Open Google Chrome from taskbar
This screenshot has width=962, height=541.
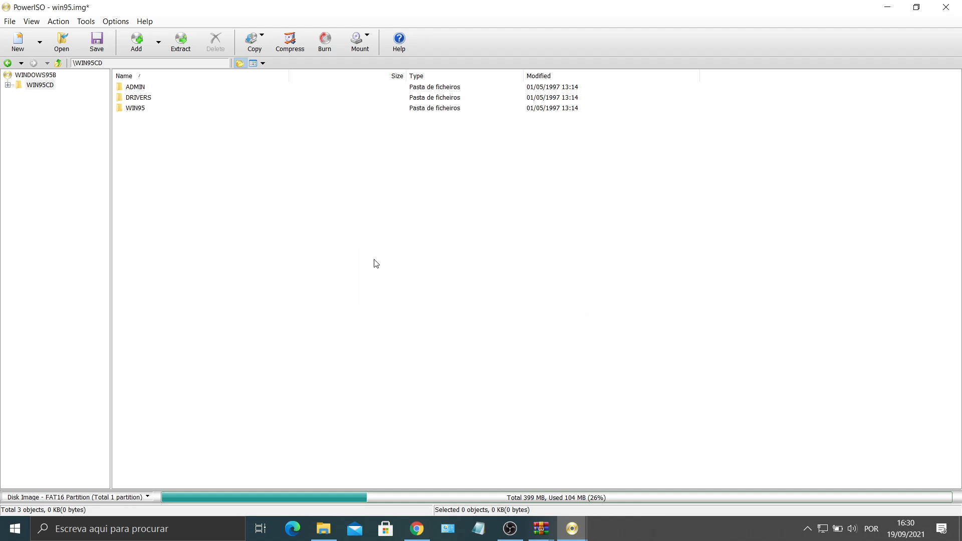pos(417,528)
